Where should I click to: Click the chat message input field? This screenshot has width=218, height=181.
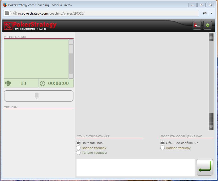click(x=136, y=168)
